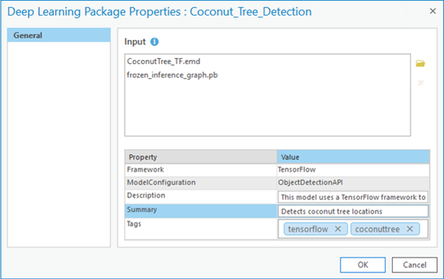Edit the Summary text field
This screenshot has height=279, width=444.
(353, 212)
